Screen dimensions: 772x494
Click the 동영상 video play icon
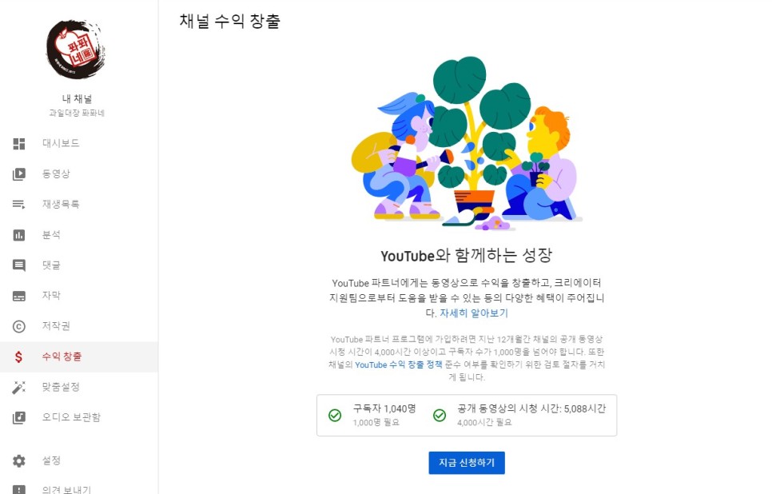(18, 174)
